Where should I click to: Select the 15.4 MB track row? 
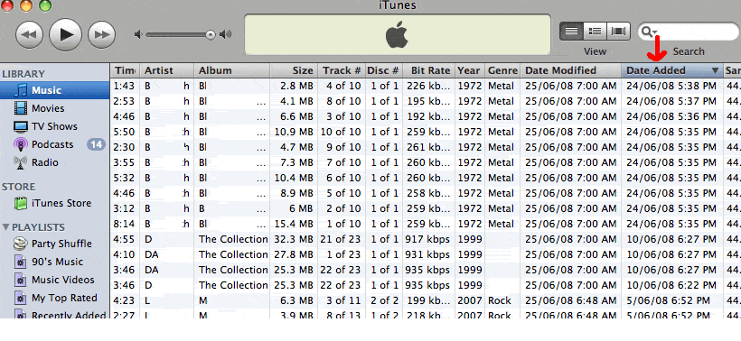point(426,224)
